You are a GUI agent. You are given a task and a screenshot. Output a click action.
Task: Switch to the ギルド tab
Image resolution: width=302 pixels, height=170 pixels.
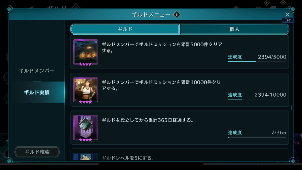125,29
